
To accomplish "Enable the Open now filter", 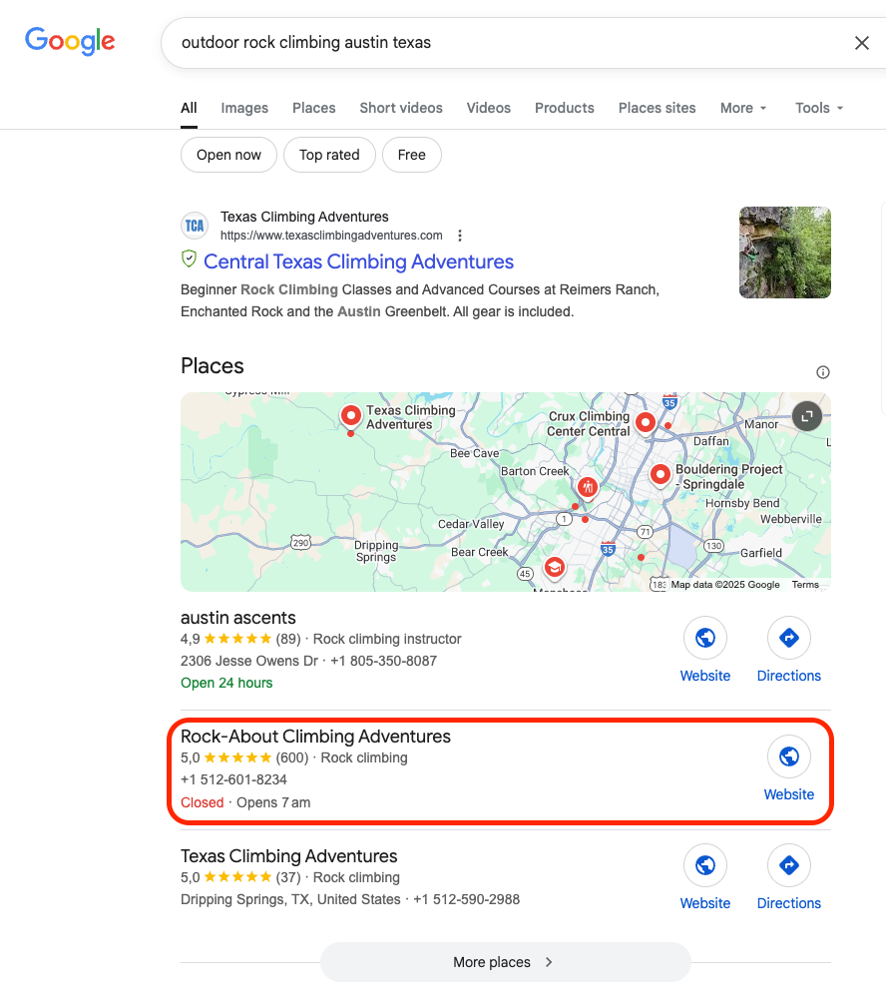I will [x=228, y=155].
